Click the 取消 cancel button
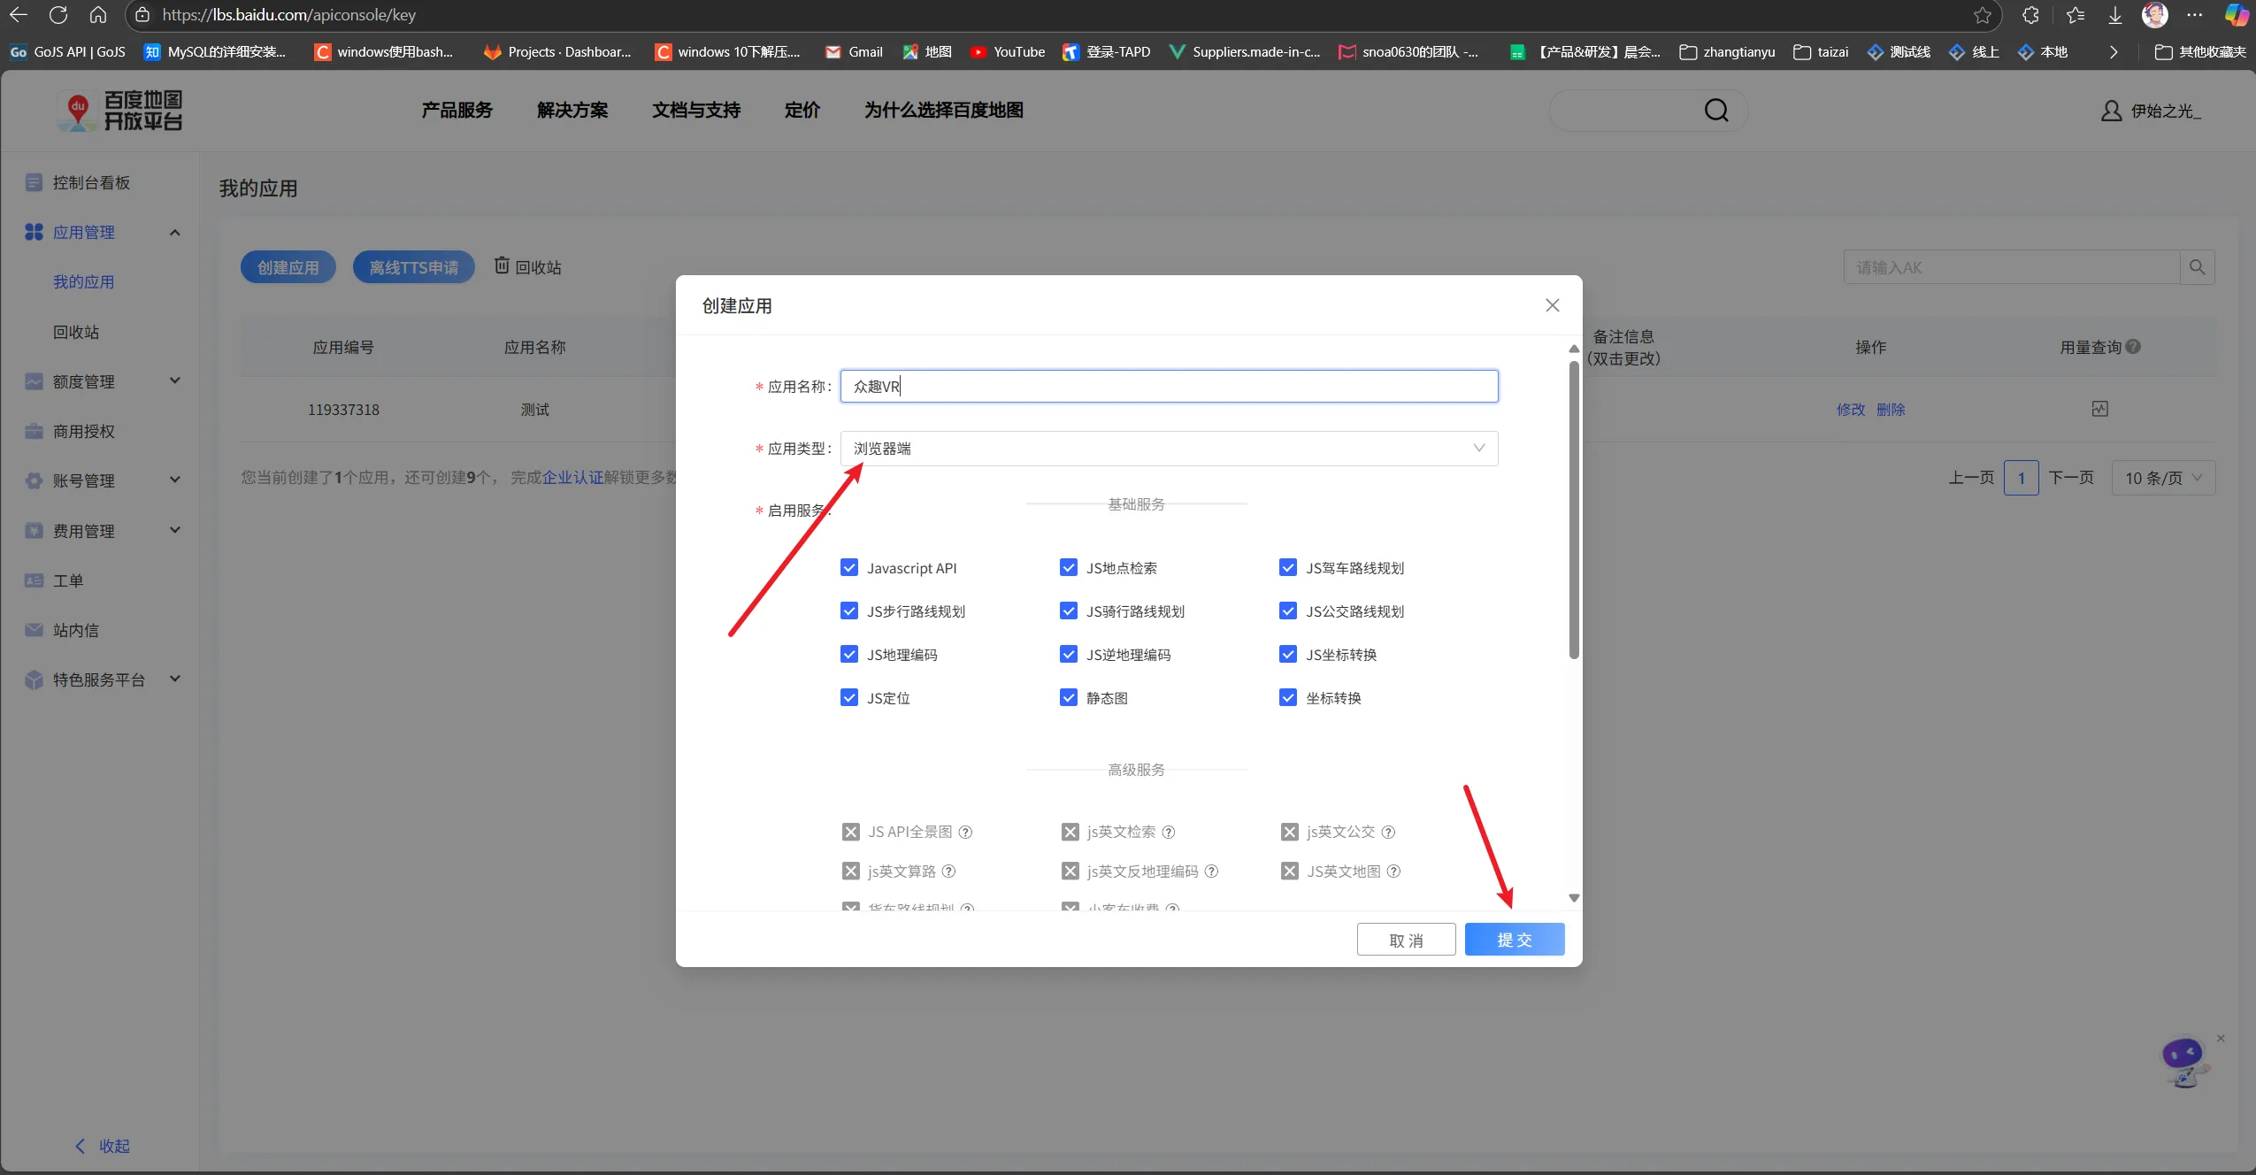Image resolution: width=2256 pixels, height=1175 pixels. point(1406,940)
